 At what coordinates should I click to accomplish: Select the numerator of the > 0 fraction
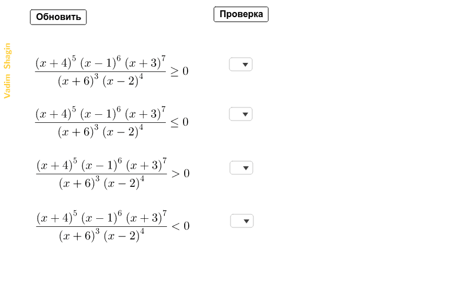(x=102, y=165)
